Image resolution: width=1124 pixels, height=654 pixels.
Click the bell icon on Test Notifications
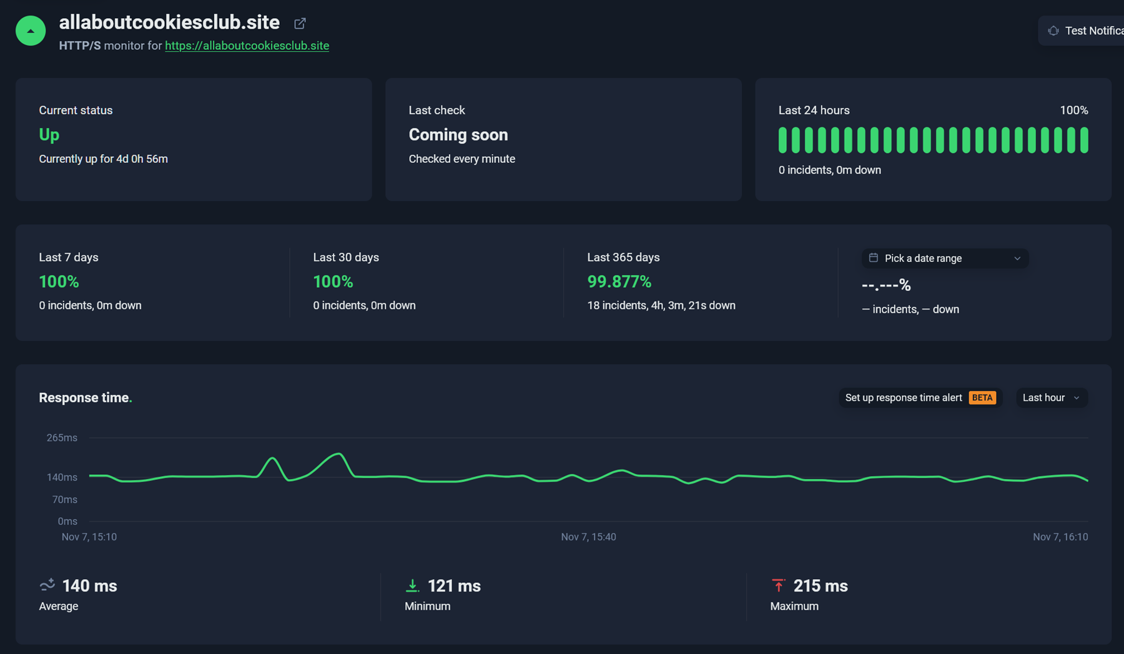tap(1053, 30)
